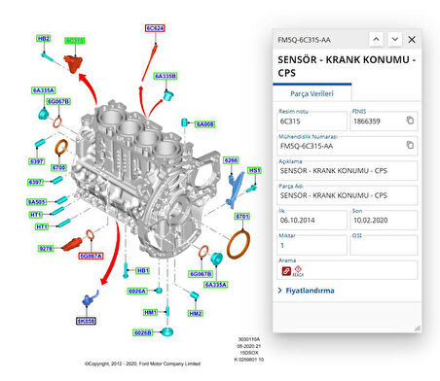Select the 6397 label beside the 6700 label
The image size is (440, 381).
[x=36, y=161]
